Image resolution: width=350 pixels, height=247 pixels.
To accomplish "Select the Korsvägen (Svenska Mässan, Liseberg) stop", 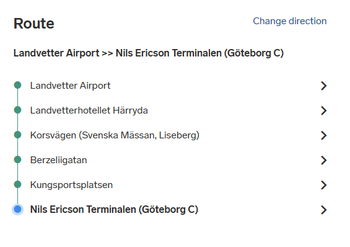I will point(115,135).
